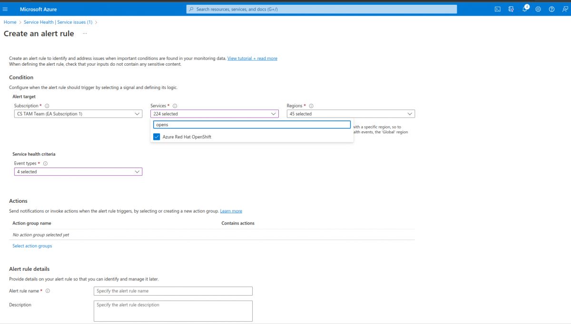
Task: Open the Help menu question mark icon
Action: coord(551,9)
